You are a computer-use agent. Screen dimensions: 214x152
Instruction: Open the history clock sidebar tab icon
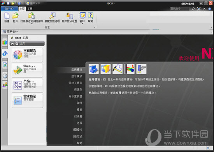pyautogui.click(x=5, y=76)
